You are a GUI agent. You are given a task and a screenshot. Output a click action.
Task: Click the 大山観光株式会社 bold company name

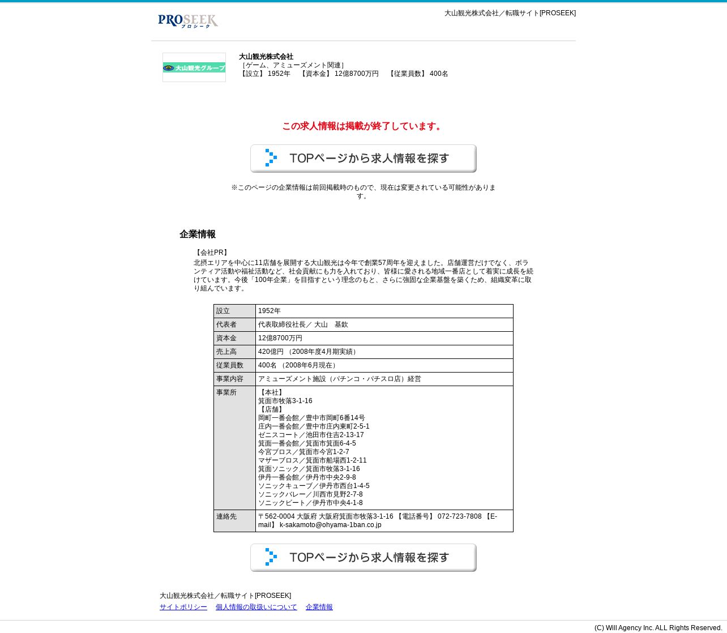266,57
